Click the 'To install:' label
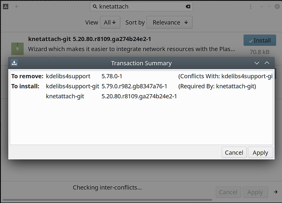 click(25, 86)
